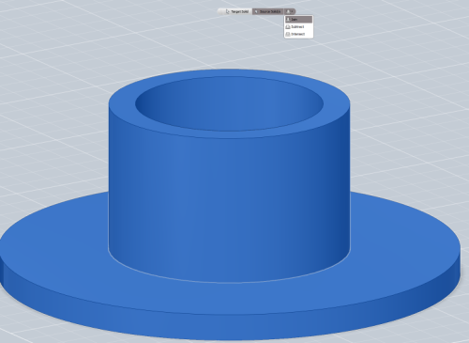This screenshot has width=469, height=343.
Task: Click the Intersect operation icon
Action: point(288,34)
